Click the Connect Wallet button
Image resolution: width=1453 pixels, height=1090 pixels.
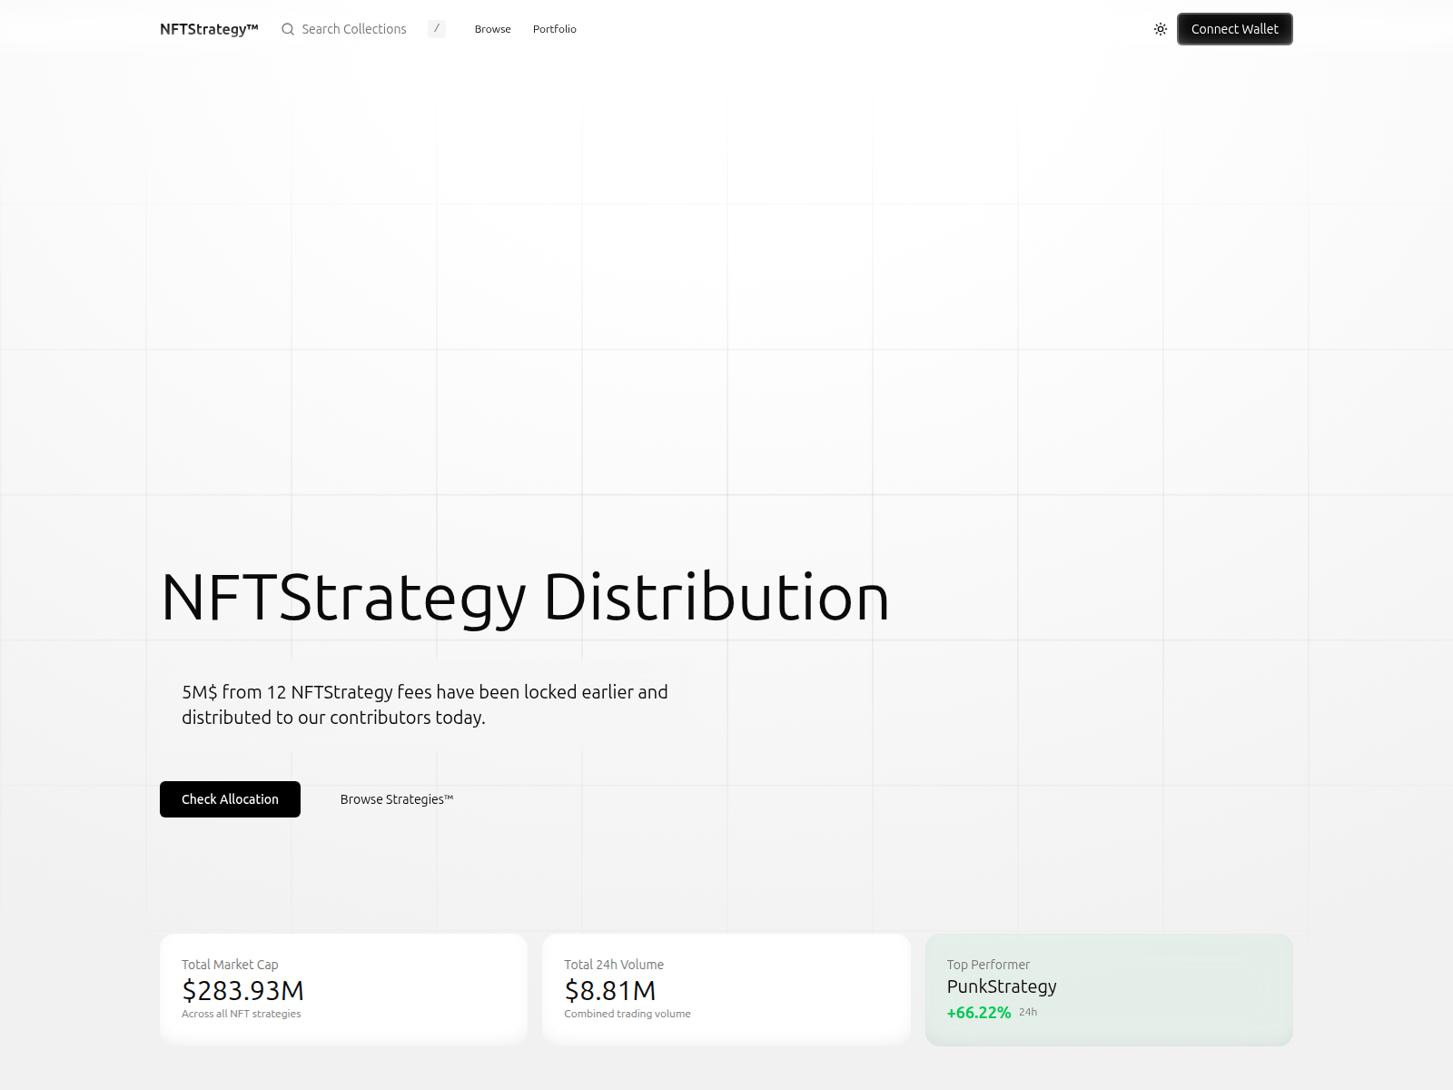(1234, 29)
